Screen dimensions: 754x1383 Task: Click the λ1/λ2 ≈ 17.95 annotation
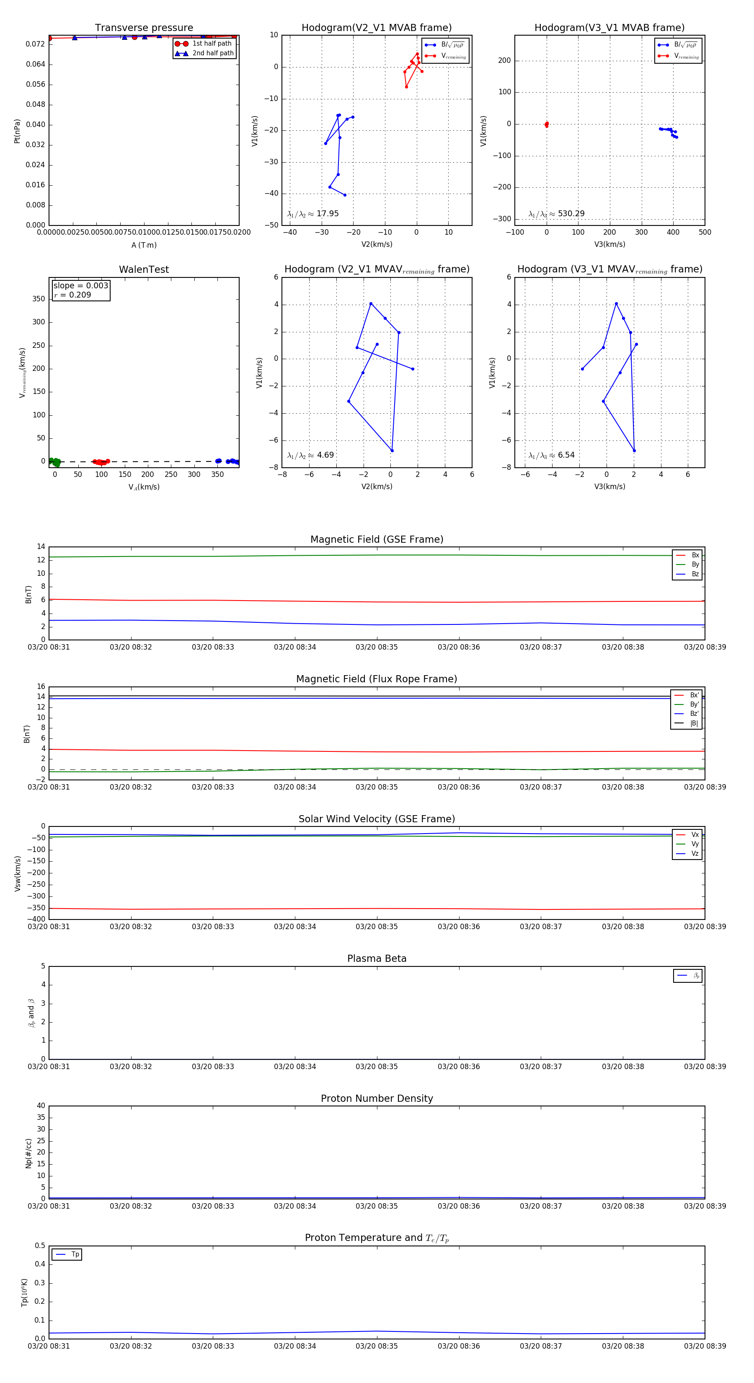313,214
